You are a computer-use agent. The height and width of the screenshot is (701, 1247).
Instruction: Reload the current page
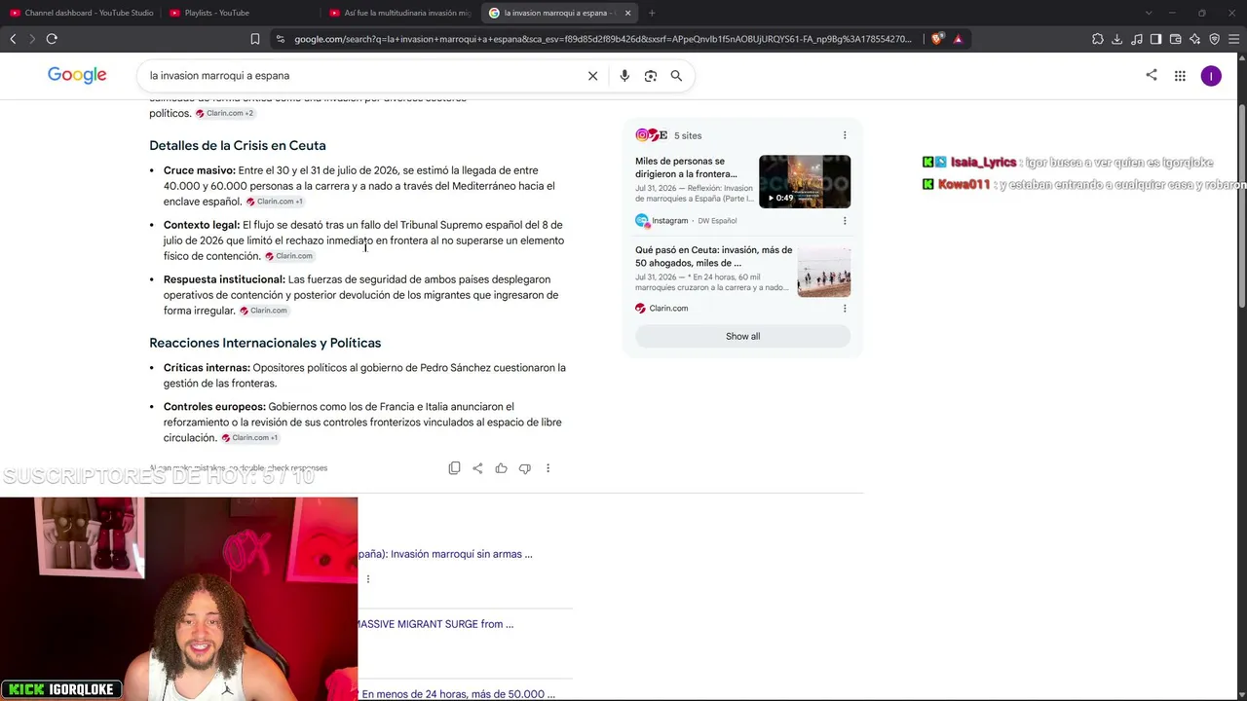pyautogui.click(x=52, y=39)
